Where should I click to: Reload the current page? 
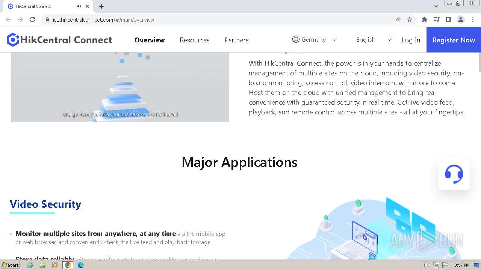32,19
